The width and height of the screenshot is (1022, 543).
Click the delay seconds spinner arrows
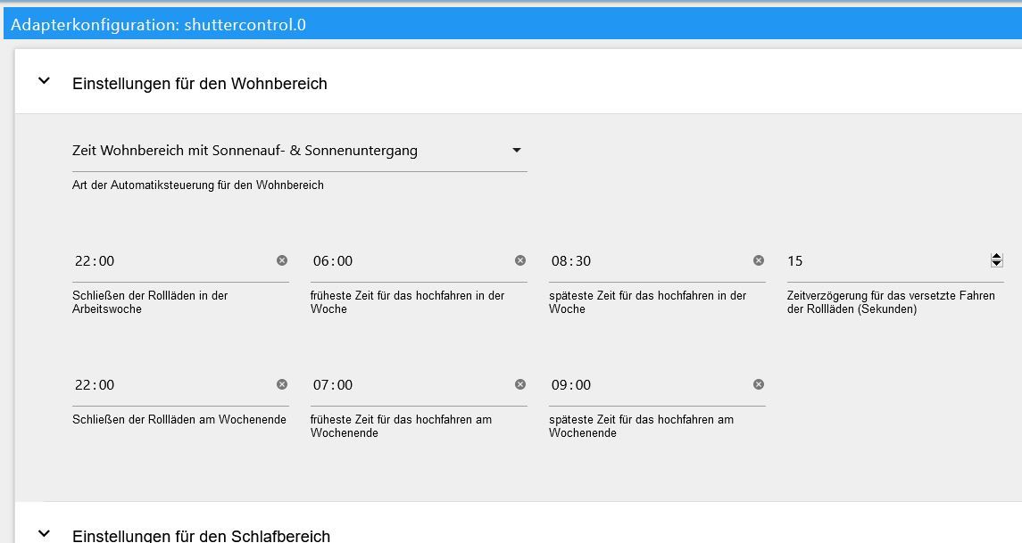pos(996,259)
